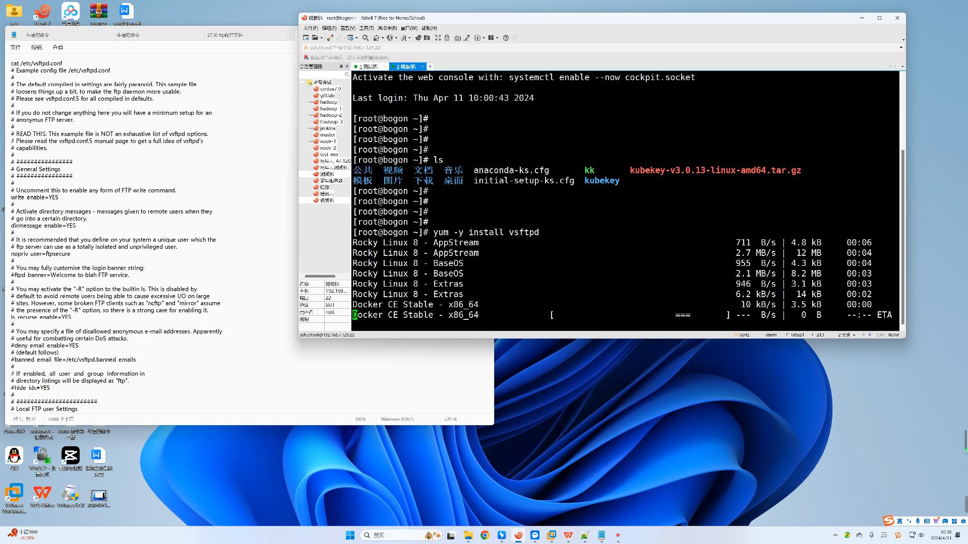968x544 pixels.
Task: Click the file transfer icon in the Xshell toolbar
Action: click(376, 38)
